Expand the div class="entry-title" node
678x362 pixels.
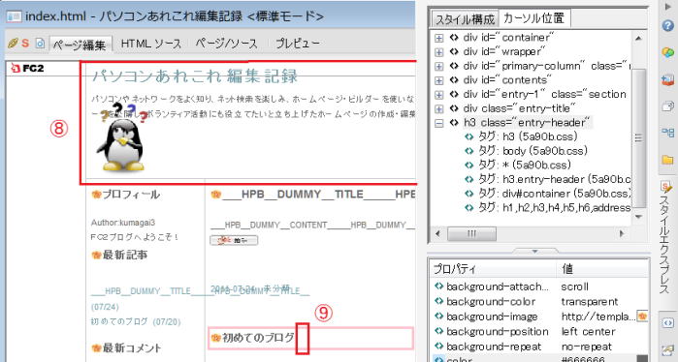438,109
